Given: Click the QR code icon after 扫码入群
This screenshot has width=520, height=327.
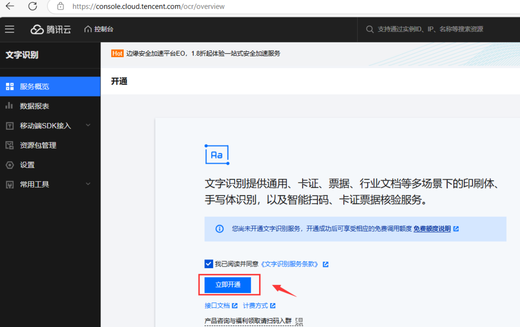Looking at the screenshot, I should click(299, 322).
